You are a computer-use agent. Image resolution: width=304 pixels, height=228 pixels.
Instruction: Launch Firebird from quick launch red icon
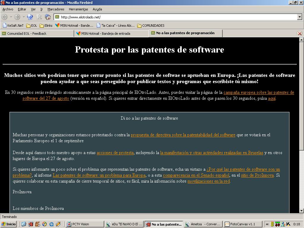[31, 224]
